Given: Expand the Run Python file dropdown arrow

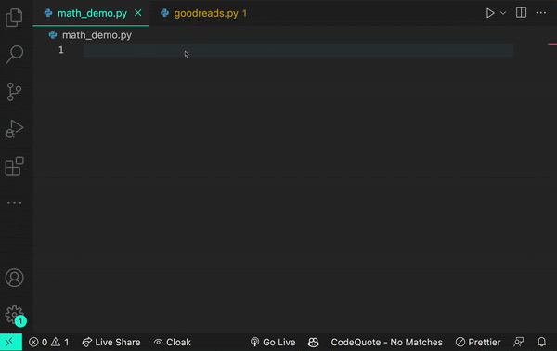Looking at the screenshot, I should pyautogui.click(x=503, y=13).
